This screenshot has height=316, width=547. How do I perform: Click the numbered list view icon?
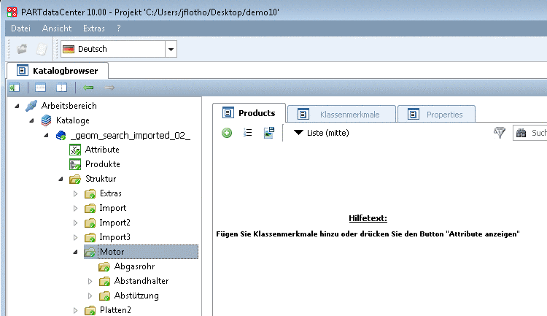248,133
